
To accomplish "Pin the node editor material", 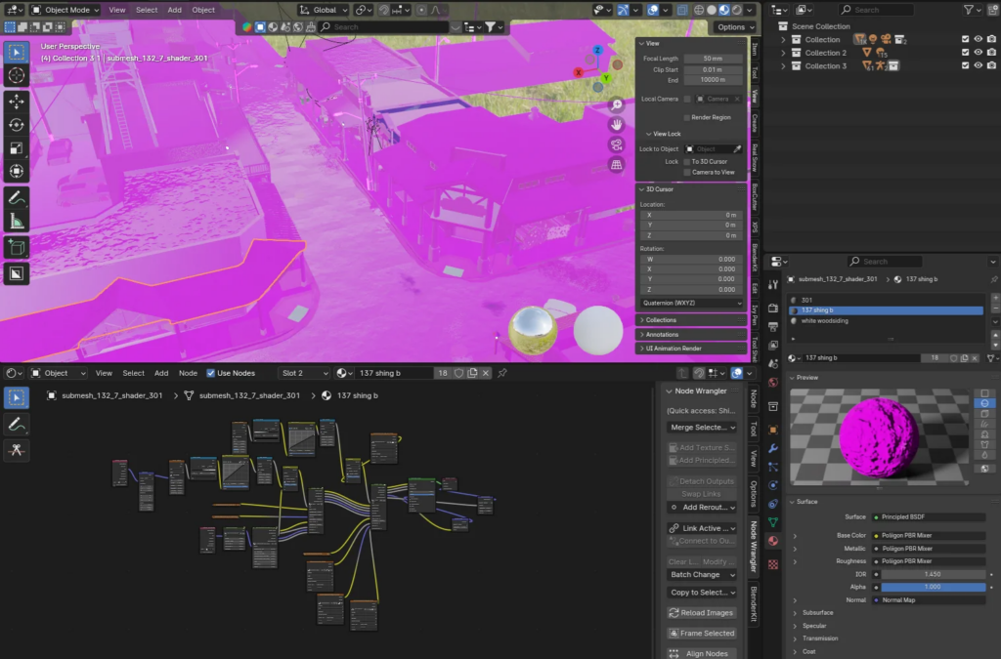I will coord(502,373).
